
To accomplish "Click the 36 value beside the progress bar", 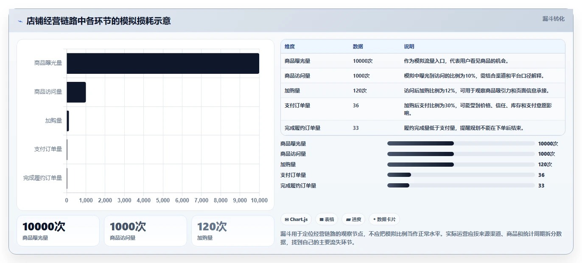I will point(541,175).
